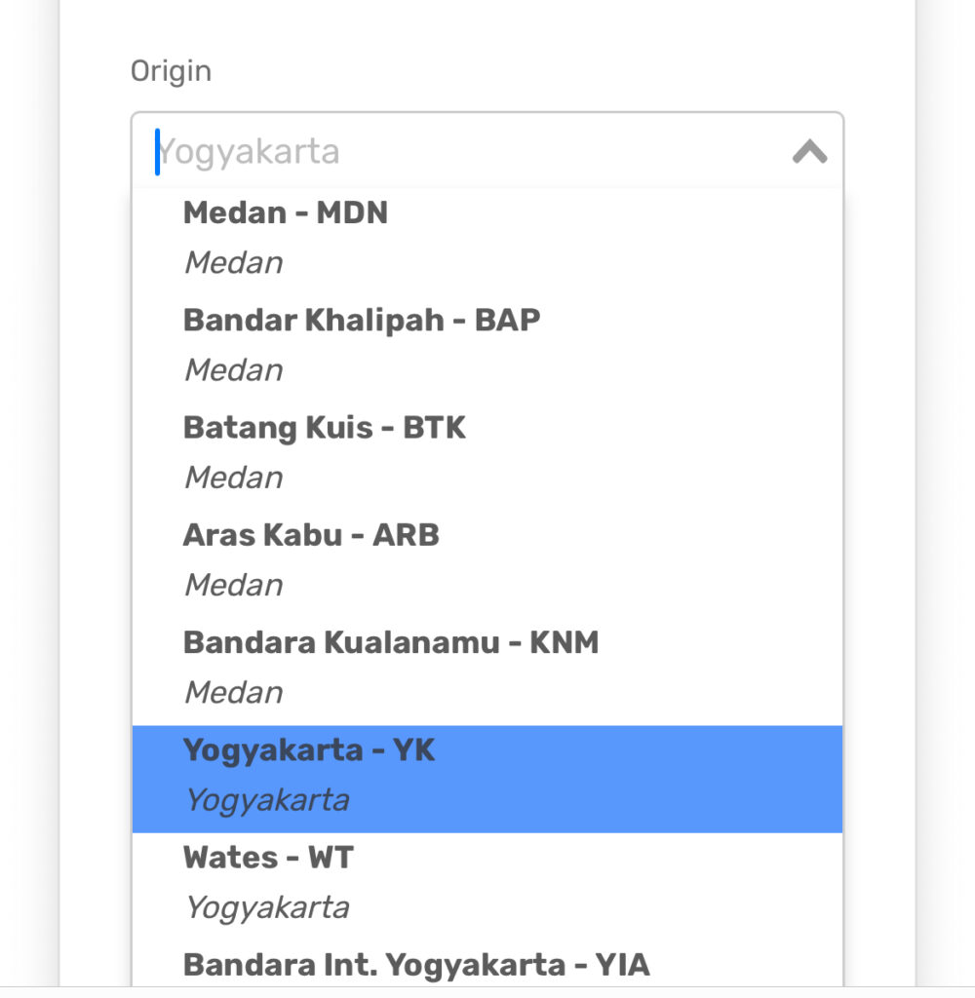Click Yogyakarta subtitle under Wates - WT
This screenshot has width=975, height=998.
(x=267, y=908)
